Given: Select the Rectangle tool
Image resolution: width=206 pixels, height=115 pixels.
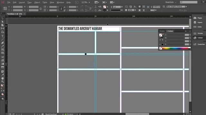Looking at the screenshot, I should pyautogui.click(x=2, y=53).
